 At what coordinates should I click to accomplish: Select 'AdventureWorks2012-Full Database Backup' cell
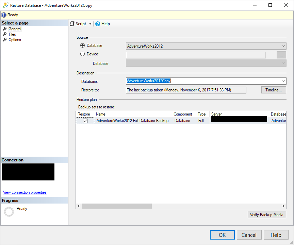click(x=133, y=121)
